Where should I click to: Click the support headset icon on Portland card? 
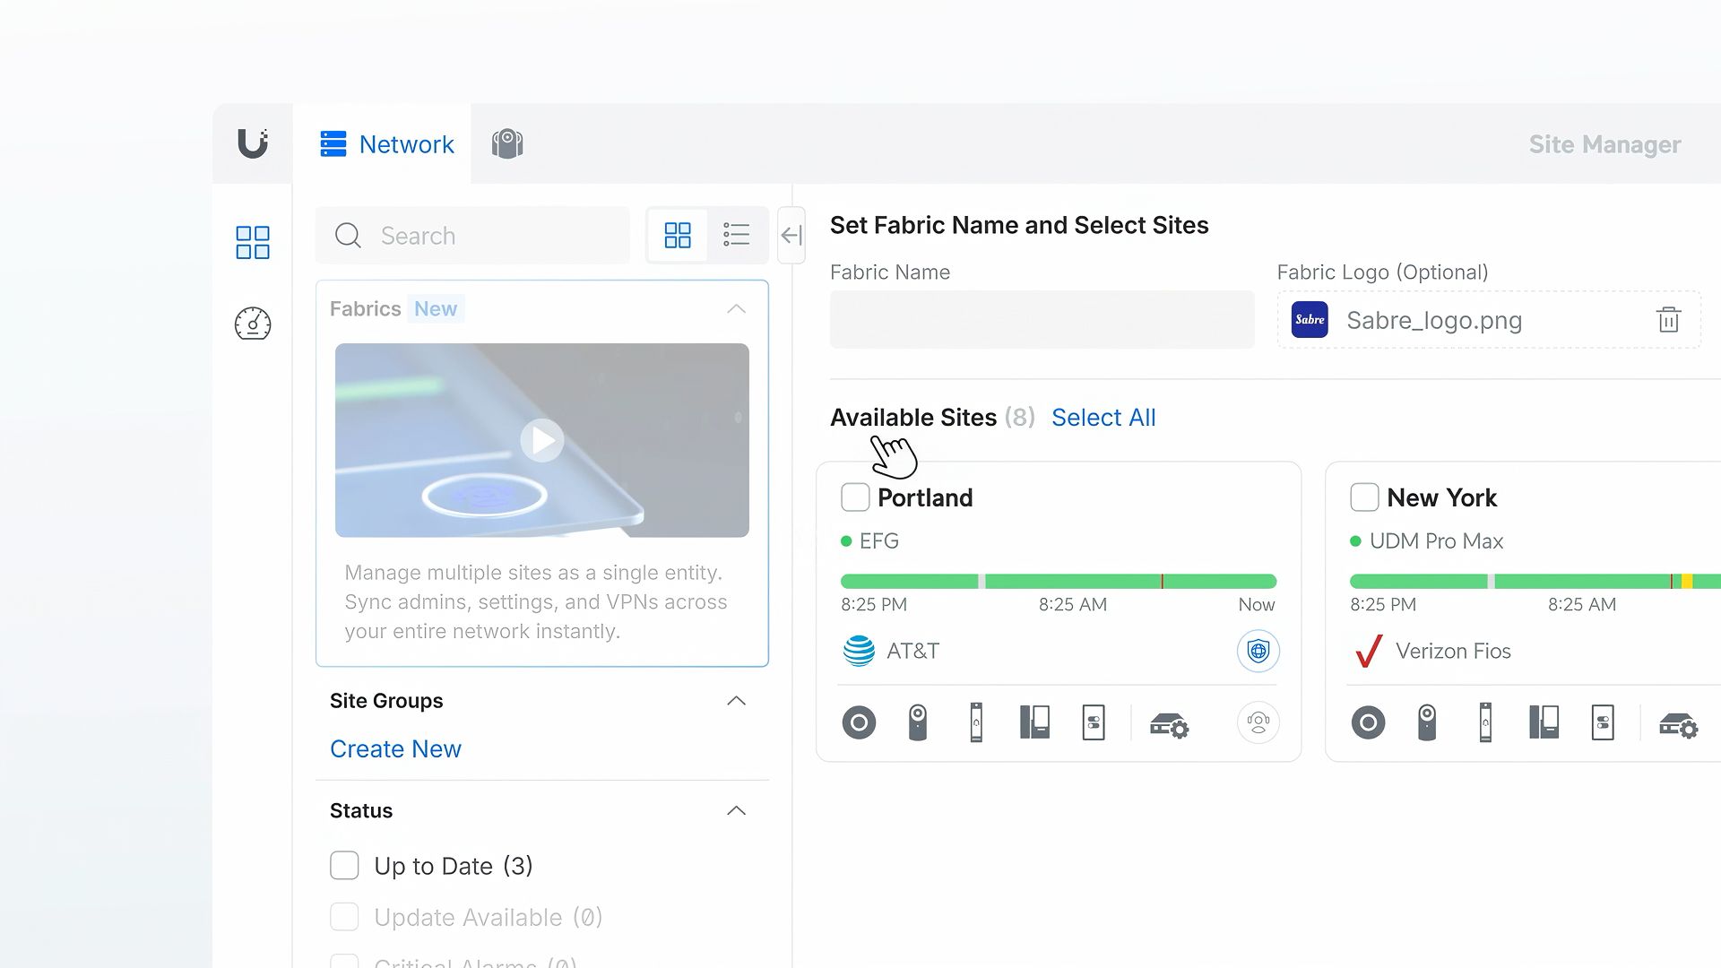(x=1258, y=723)
